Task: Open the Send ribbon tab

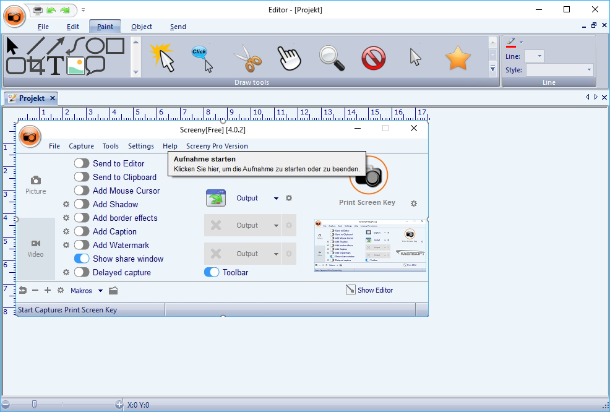Action: click(x=178, y=27)
